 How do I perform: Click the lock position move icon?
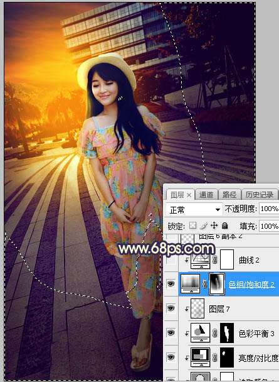(x=214, y=226)
